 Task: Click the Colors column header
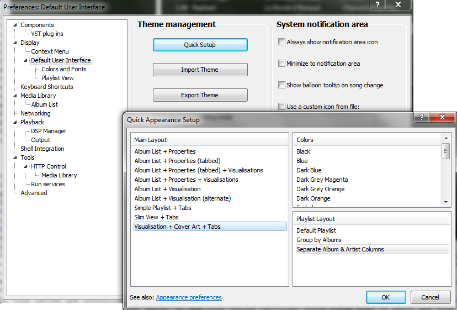[x=368, y=140]
